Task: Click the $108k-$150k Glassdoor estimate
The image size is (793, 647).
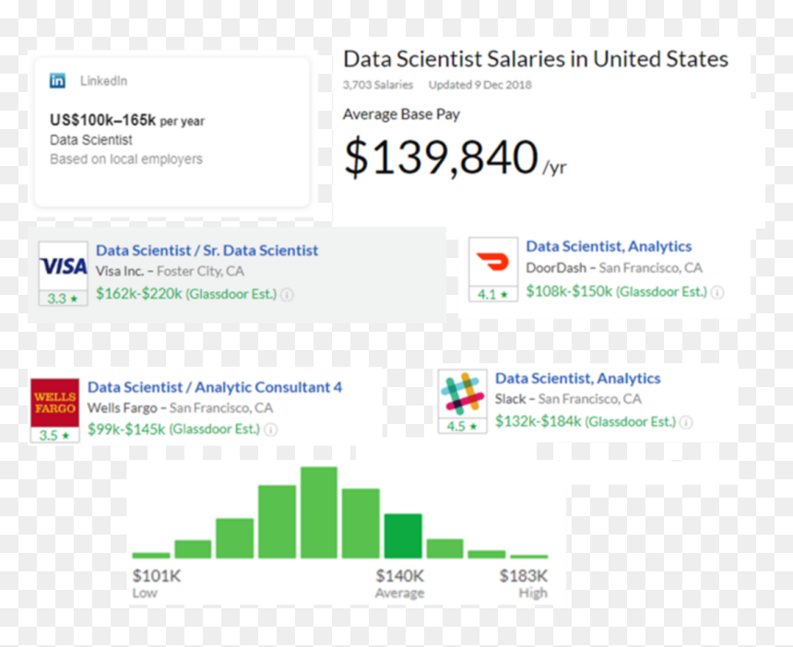Action: click(x=617, y=291)
